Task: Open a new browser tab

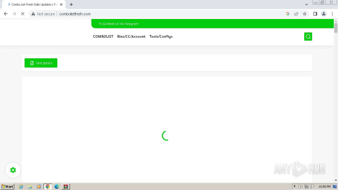Action: click(71, 4)
